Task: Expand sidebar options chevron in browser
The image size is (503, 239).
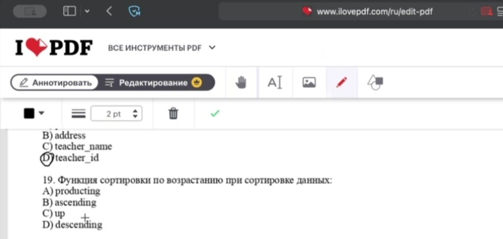Action: pos(87,12)
